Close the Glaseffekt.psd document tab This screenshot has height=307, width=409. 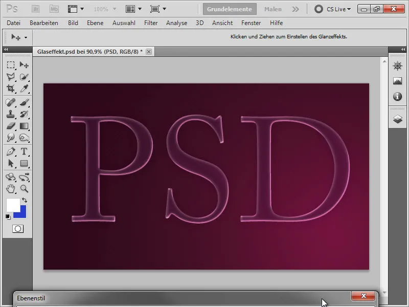[x=149, y=52]
